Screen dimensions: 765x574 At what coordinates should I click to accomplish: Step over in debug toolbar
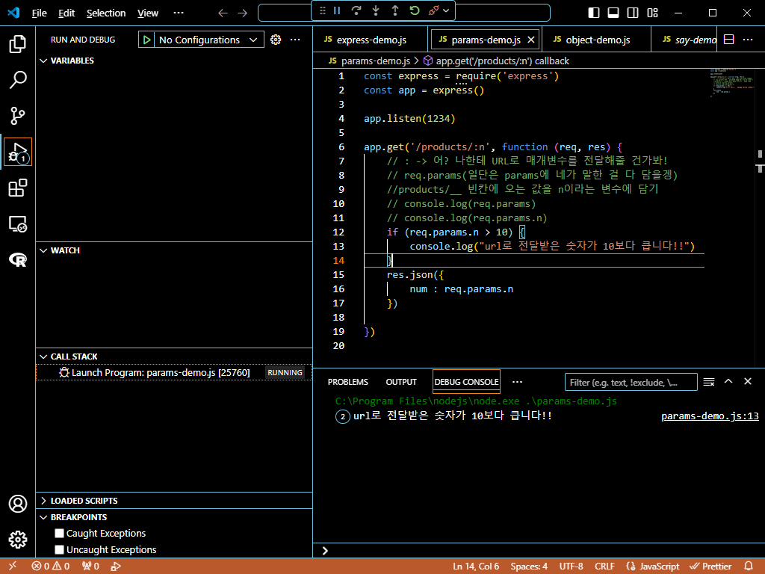pos(356,10)
